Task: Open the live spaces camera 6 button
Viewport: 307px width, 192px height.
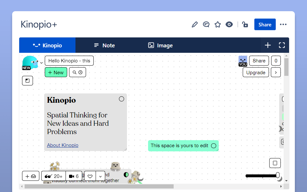Action: (x=74, y=176)
